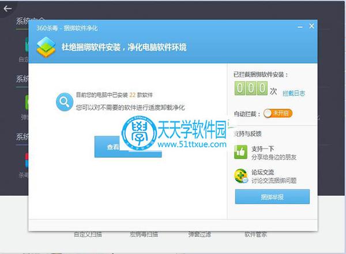Toggle the 自动拦截 switch on

pos(277,113)
